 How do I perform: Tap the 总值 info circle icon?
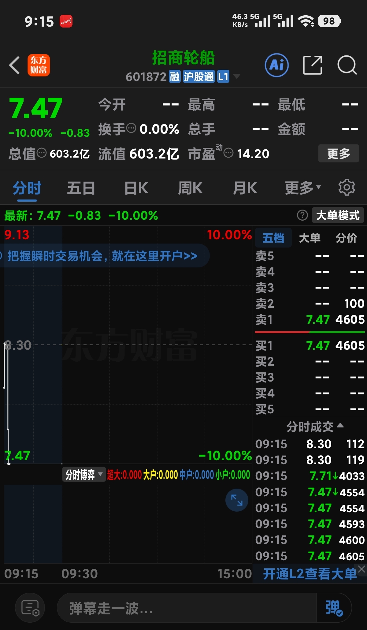[42, 153]
